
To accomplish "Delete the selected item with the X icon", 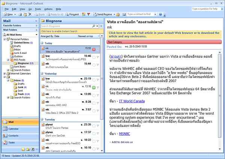I will coord(30,14).
